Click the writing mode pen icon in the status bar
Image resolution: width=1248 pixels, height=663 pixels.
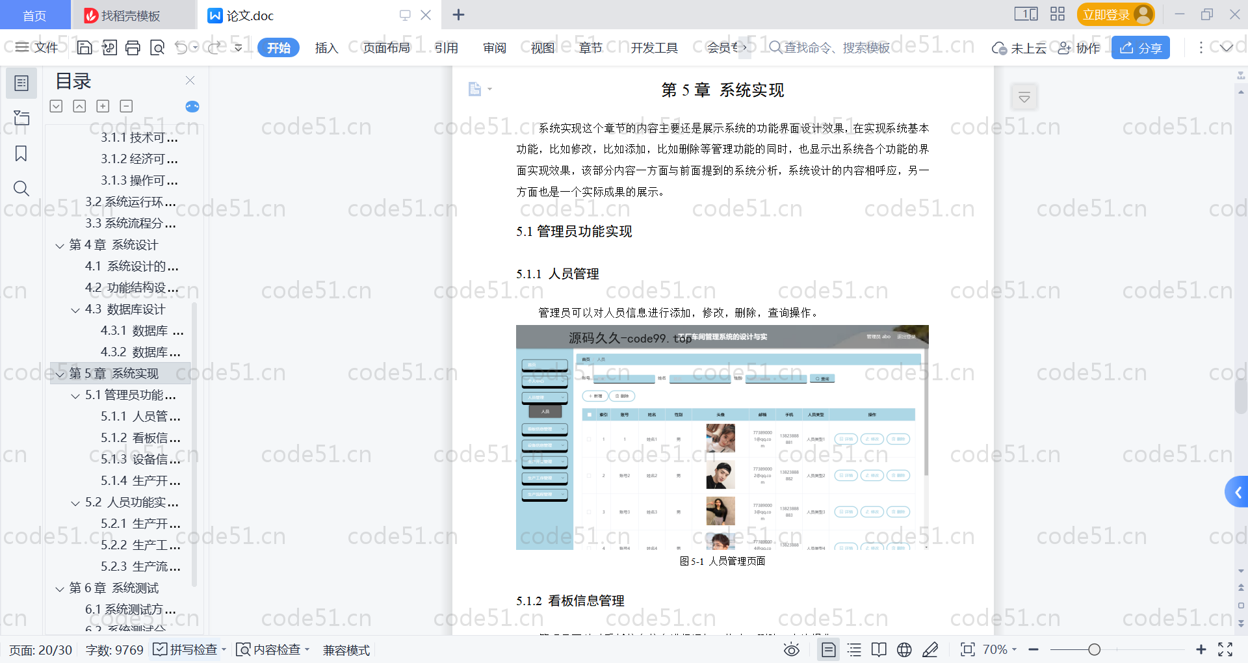pos(930,649)
